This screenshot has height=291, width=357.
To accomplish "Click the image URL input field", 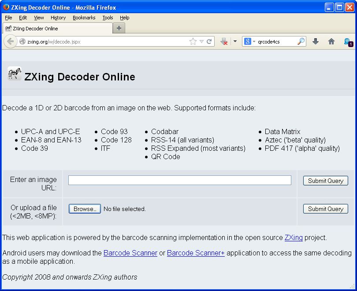I will [x=180, y=180].
